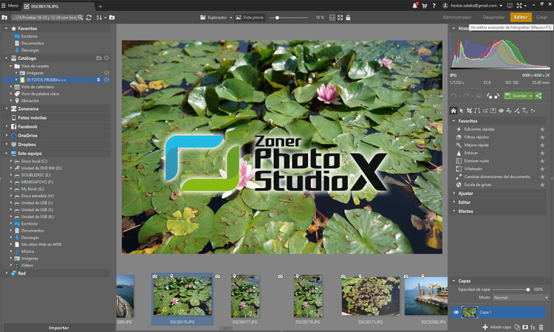Expand the Zonerama tree node
Image resolution: width=554 pixels, height=332 pixels.
click(7, 108)
